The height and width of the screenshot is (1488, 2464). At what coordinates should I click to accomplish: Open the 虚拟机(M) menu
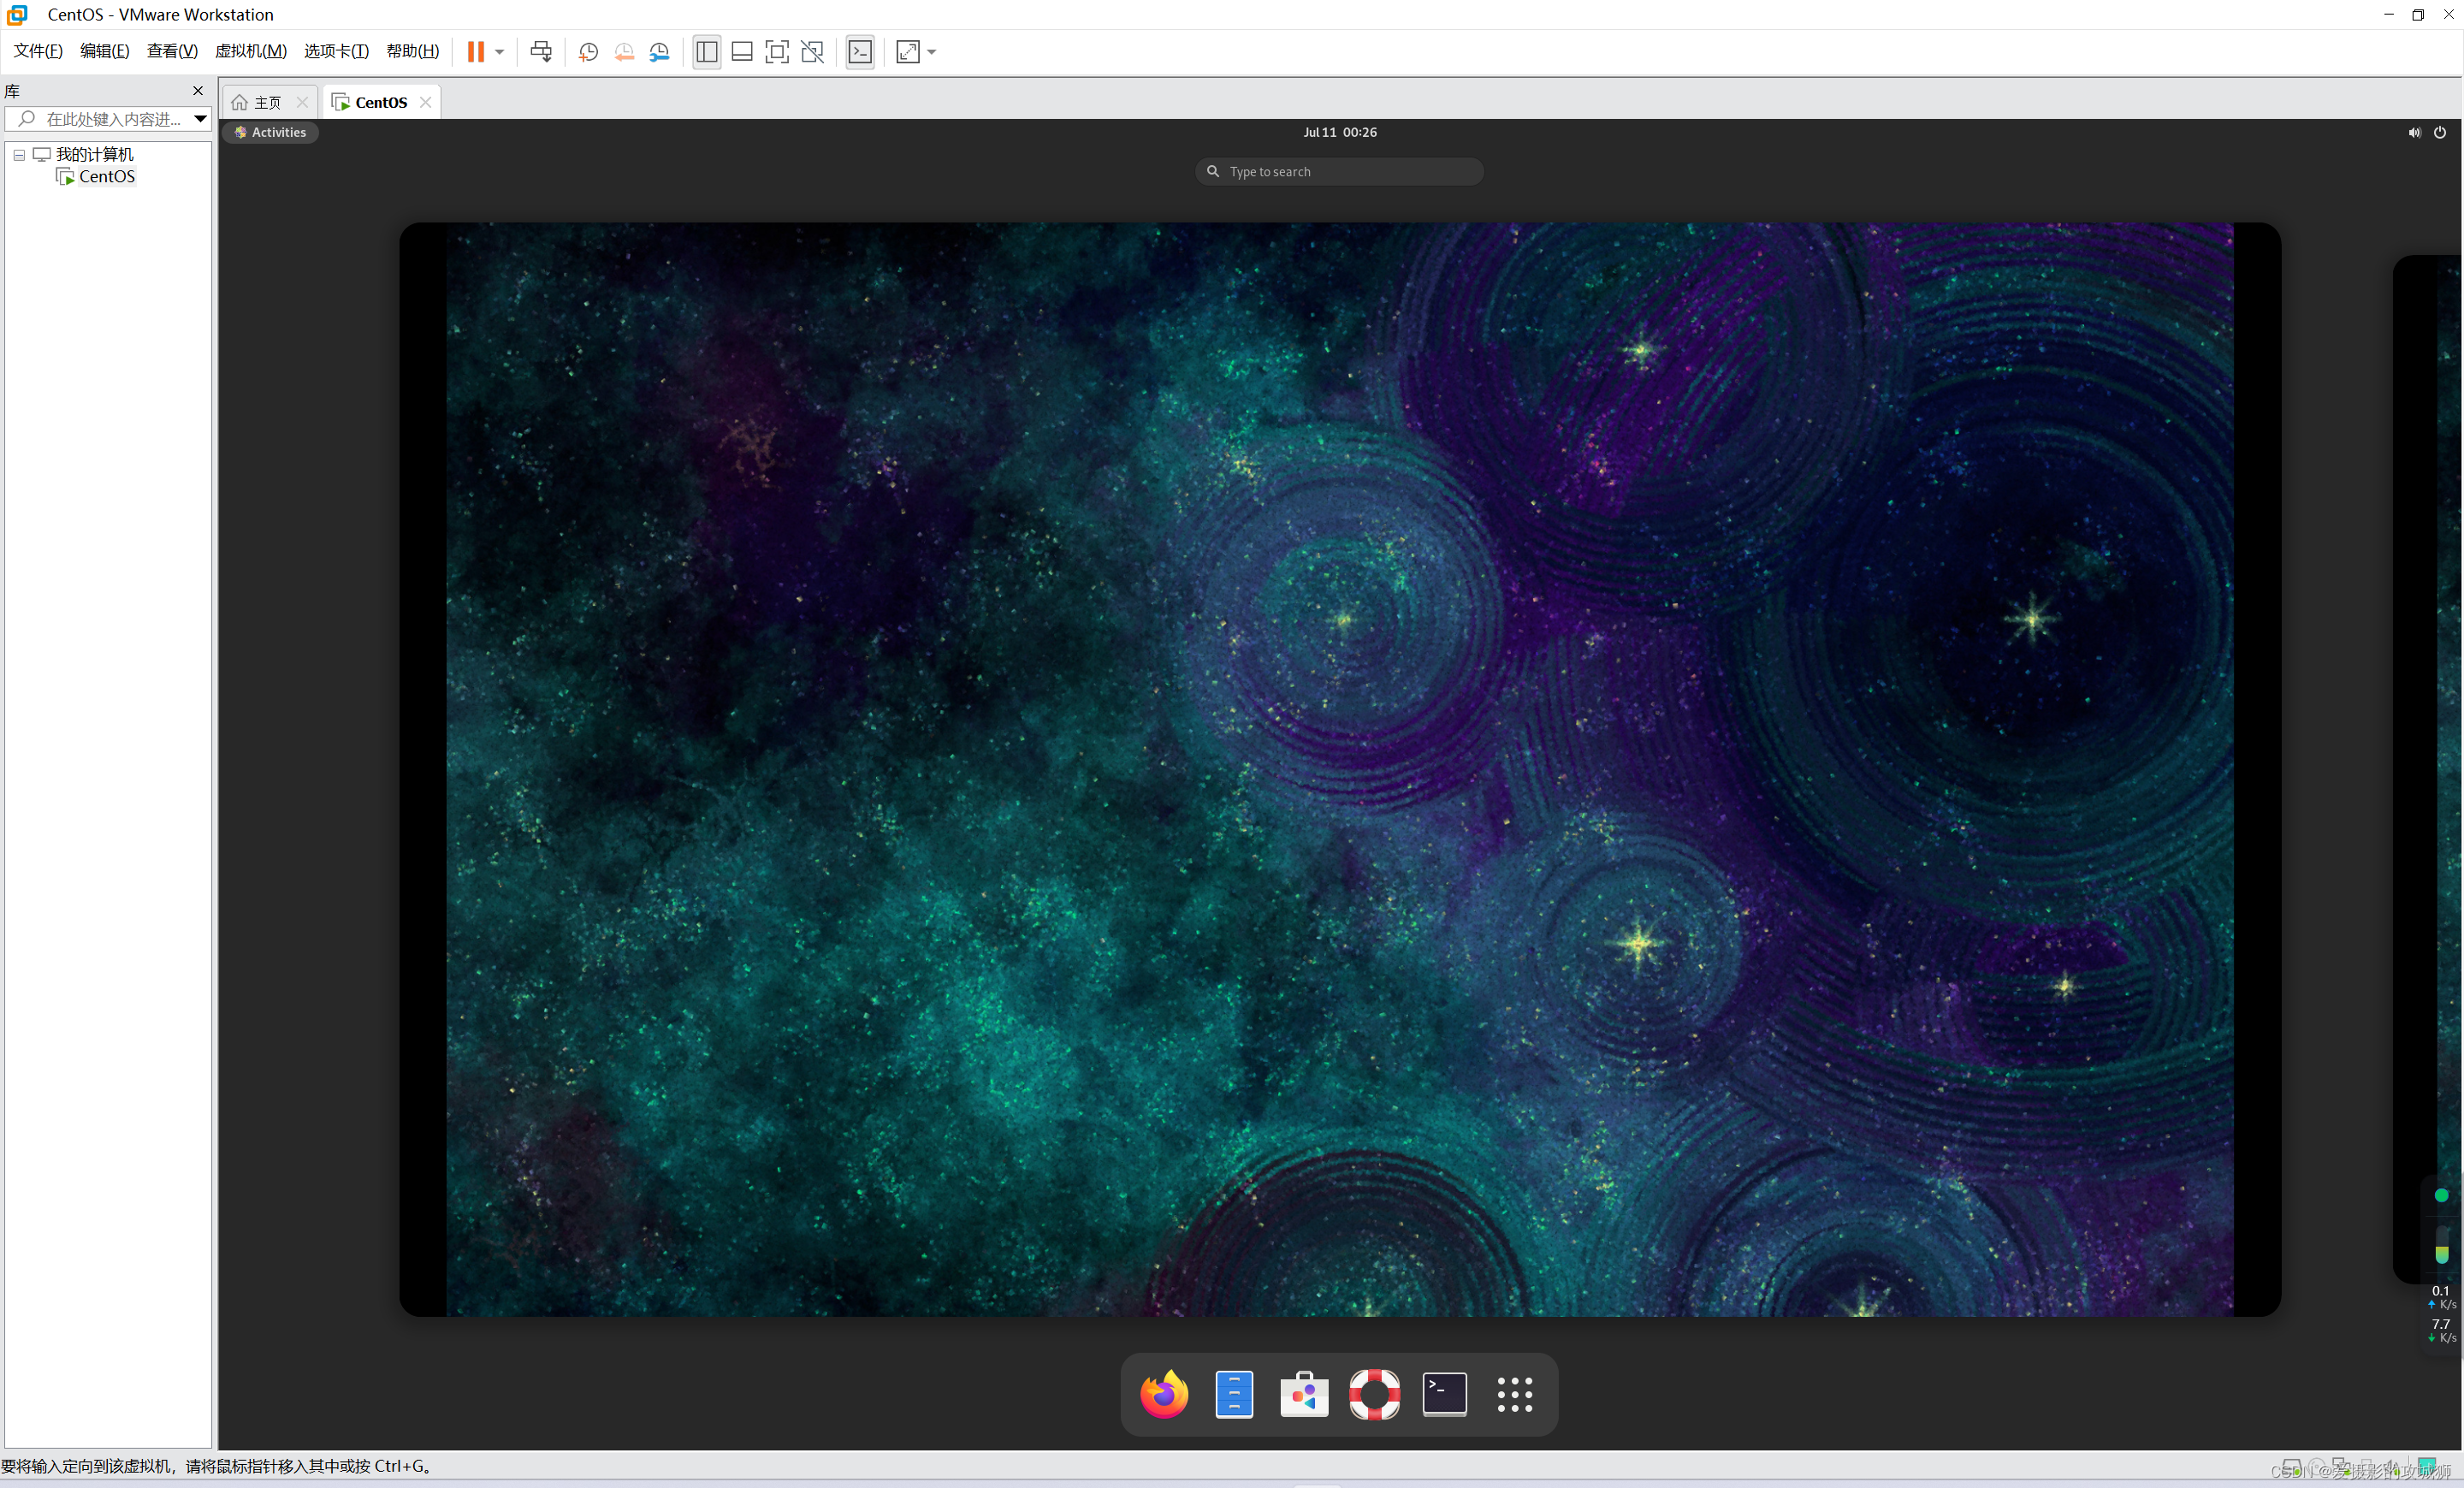[x=251, y=51]
